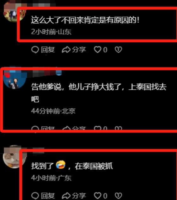The height and width of the screenshot is (200, 177).
Task: Tap 回复 text under the Shandong comment
Action: pos(48,50)
